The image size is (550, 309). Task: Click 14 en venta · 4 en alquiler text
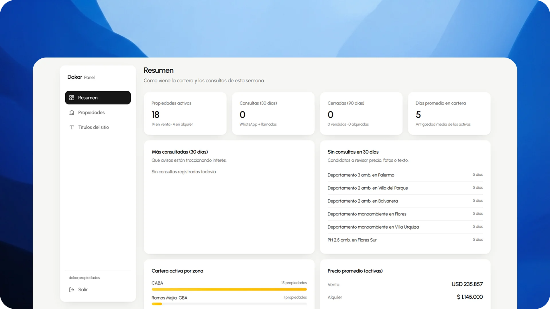click(x=172, y=124)
